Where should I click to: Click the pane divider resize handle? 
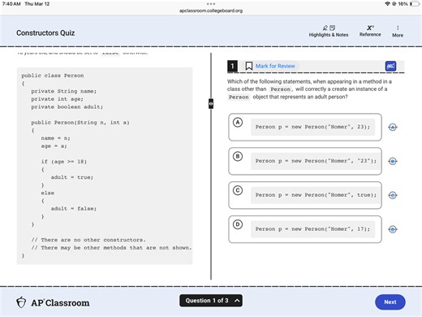[x=211, y=104]
